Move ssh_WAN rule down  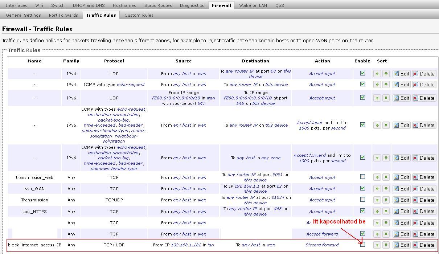[386, 189]
